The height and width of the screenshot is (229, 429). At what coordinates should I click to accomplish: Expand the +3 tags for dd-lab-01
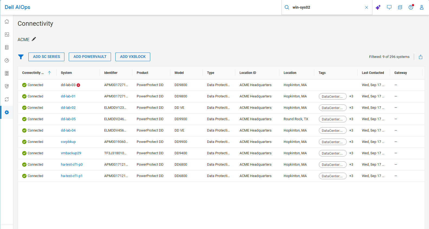tap(351, 96)
